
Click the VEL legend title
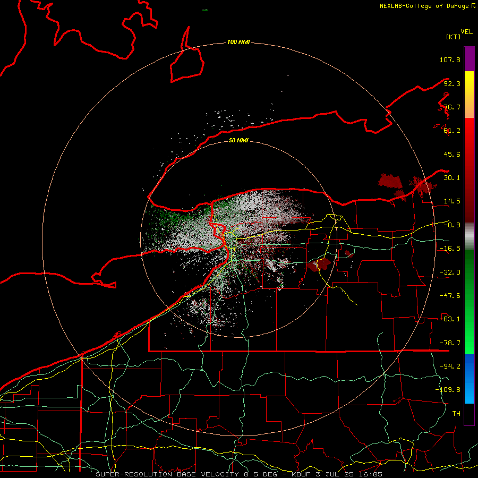(466, 32)
